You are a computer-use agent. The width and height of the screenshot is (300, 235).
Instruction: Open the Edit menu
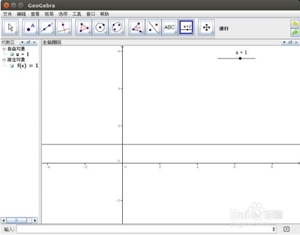coord(22,14)
